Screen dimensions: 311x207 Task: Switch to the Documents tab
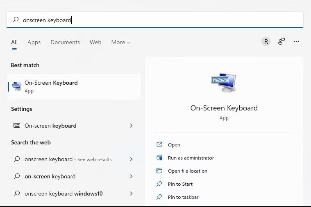click(65, 42)
